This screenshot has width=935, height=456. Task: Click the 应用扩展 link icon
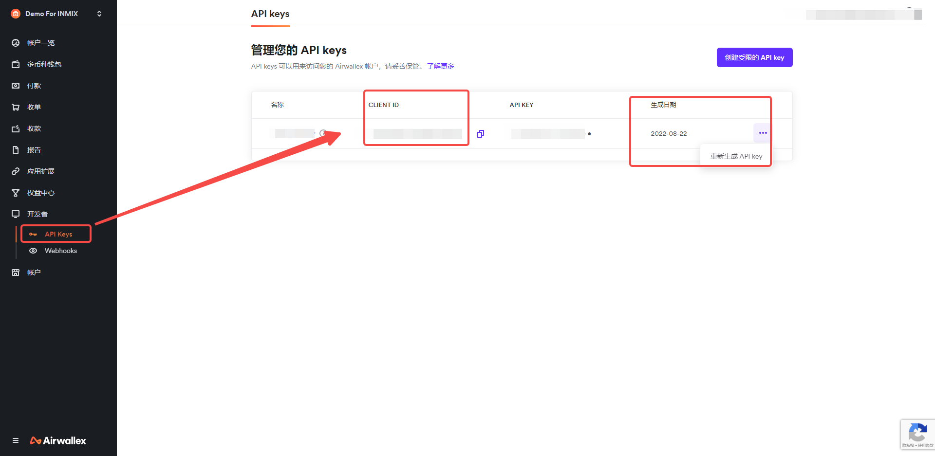tap(15, 171)
